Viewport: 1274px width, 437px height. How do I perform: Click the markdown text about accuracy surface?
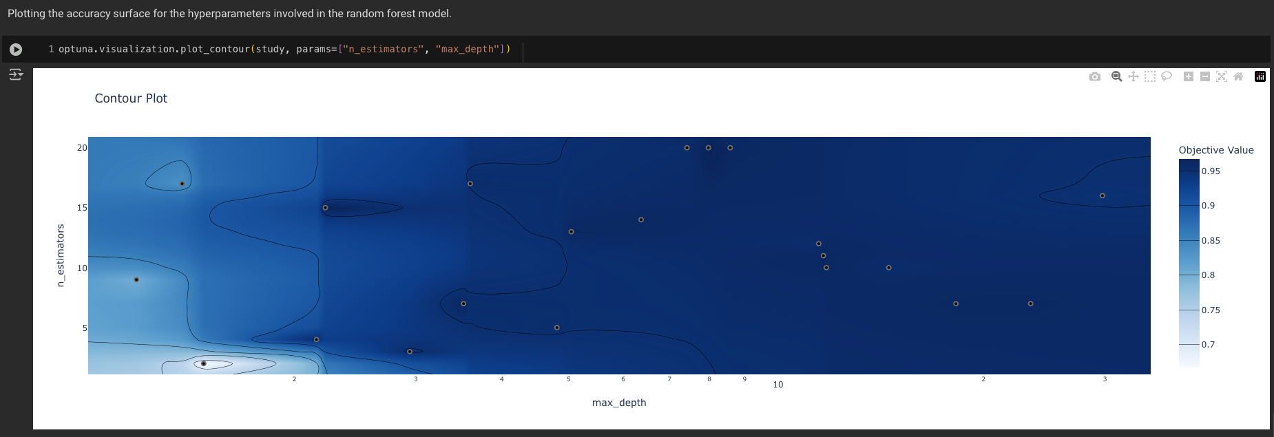(x=229, y=14)
